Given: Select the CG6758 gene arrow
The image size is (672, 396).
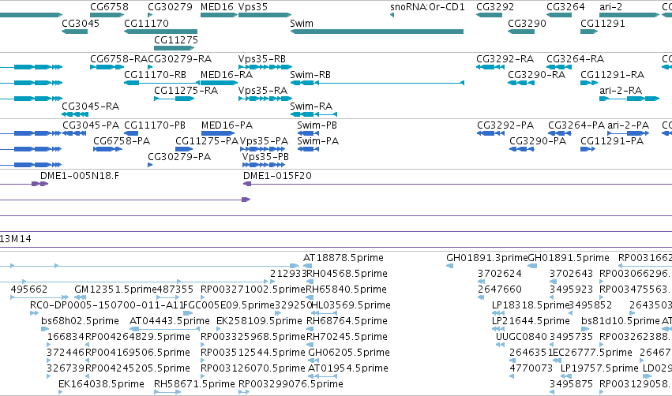Looking at the screenshot, I should (x=107, y=15).
